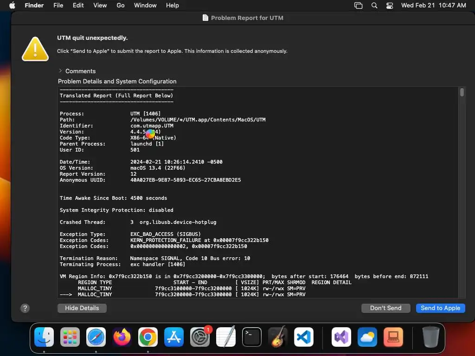Open the View menu
Screen dimensions: 475x356
tap(100, 6)
